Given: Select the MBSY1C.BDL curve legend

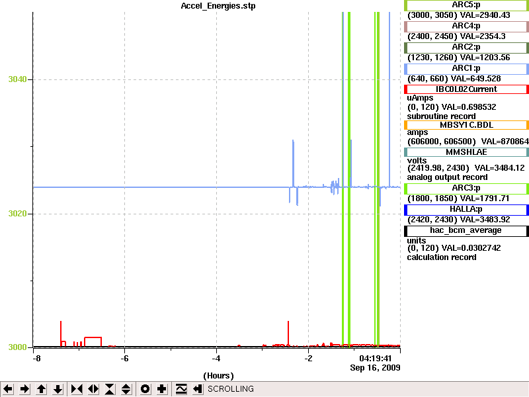Looking at the screenshot, I should 466,125.
